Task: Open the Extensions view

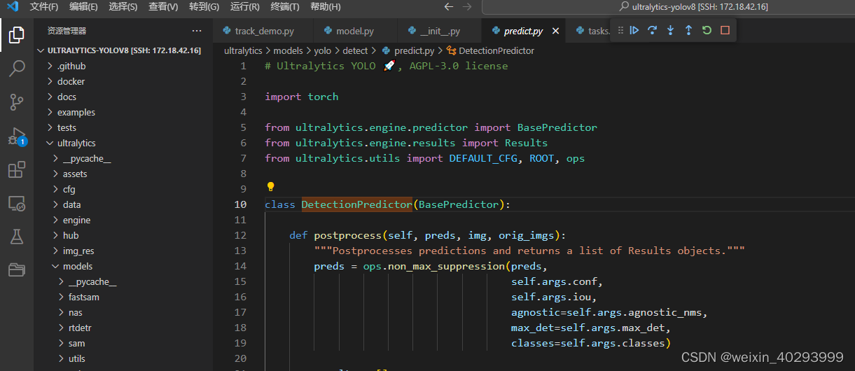Action: 17,169
